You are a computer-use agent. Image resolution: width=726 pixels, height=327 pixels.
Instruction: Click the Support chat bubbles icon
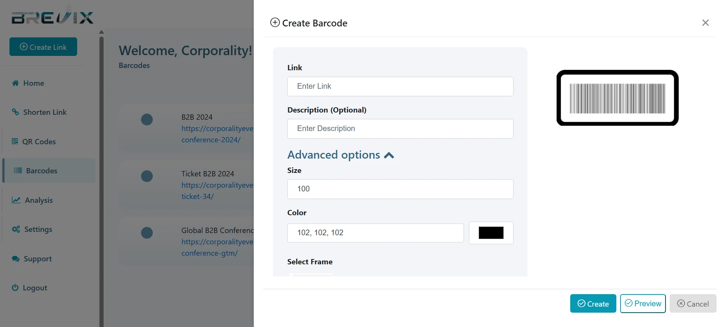click(x=16, y=259)
